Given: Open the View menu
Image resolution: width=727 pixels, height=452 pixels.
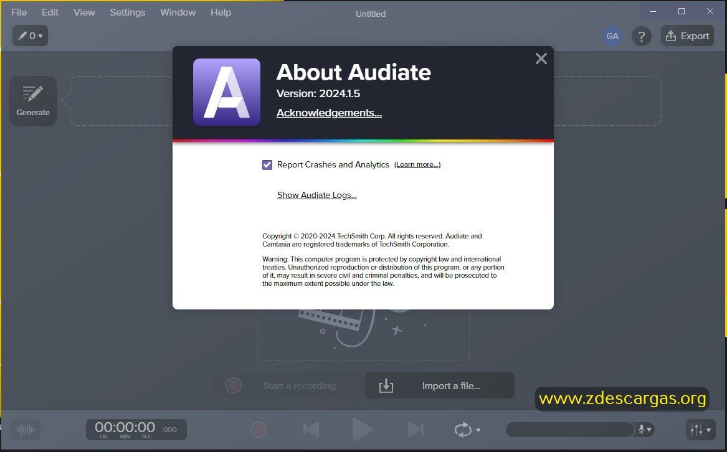Looking at the screenshot, I should [84, 12].
